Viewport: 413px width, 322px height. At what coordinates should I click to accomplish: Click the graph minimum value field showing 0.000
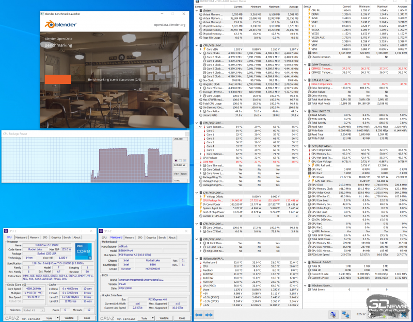pos(180,181)
